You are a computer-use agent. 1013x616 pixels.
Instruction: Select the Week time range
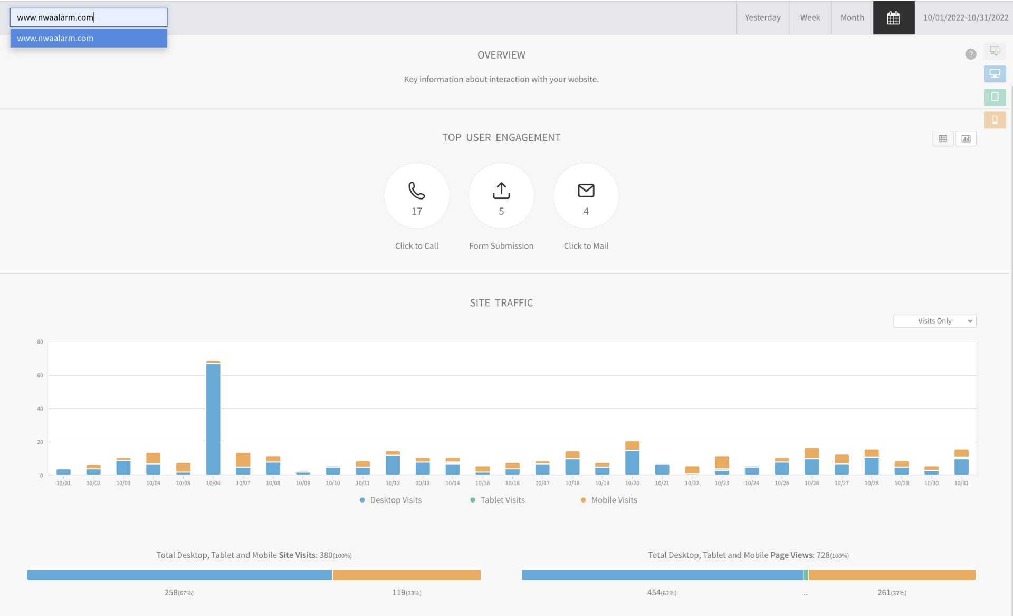810,17
